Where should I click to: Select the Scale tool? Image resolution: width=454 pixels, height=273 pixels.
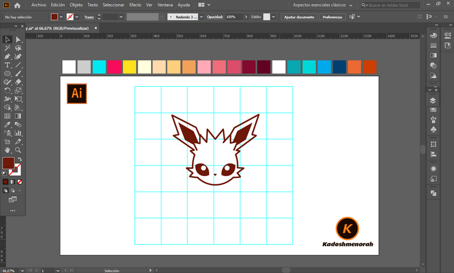(x=18, y=90)
